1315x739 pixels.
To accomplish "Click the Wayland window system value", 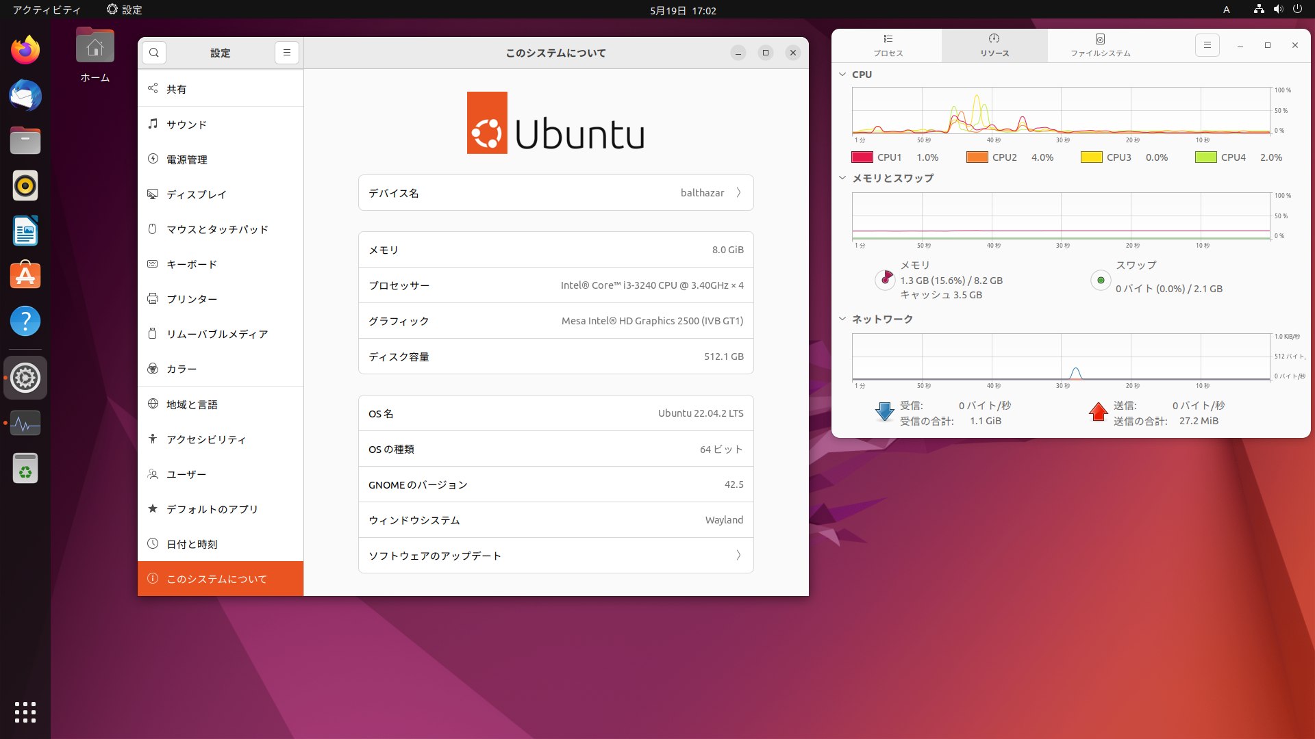I will tap(724, 520).
